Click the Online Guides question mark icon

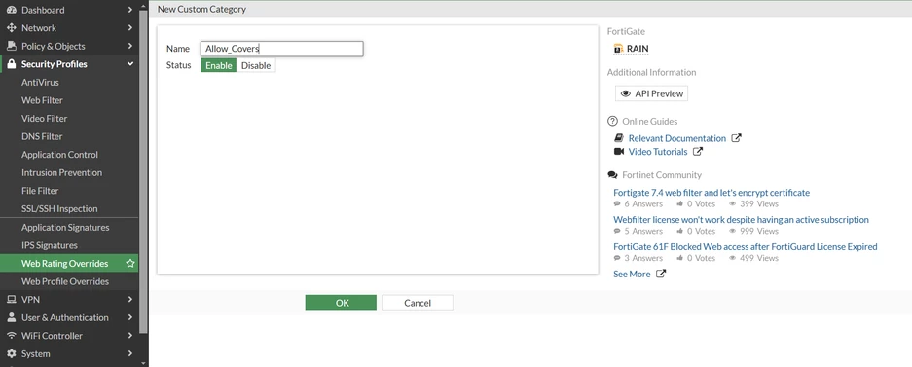pos(612,121)
